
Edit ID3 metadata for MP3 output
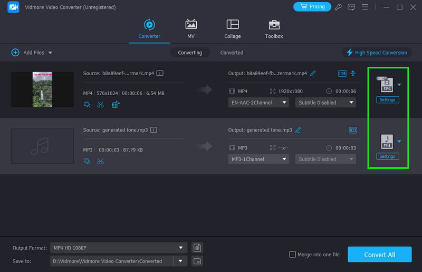click(353, 130)
